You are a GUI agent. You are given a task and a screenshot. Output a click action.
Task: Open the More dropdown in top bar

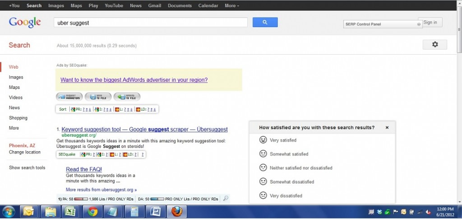(x=232, y=5)
